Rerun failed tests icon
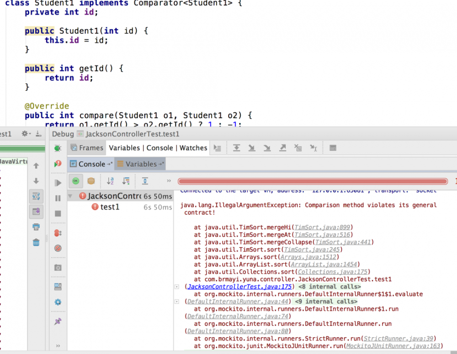The height and width of the screenshot is (354, 457). [58, 164]
